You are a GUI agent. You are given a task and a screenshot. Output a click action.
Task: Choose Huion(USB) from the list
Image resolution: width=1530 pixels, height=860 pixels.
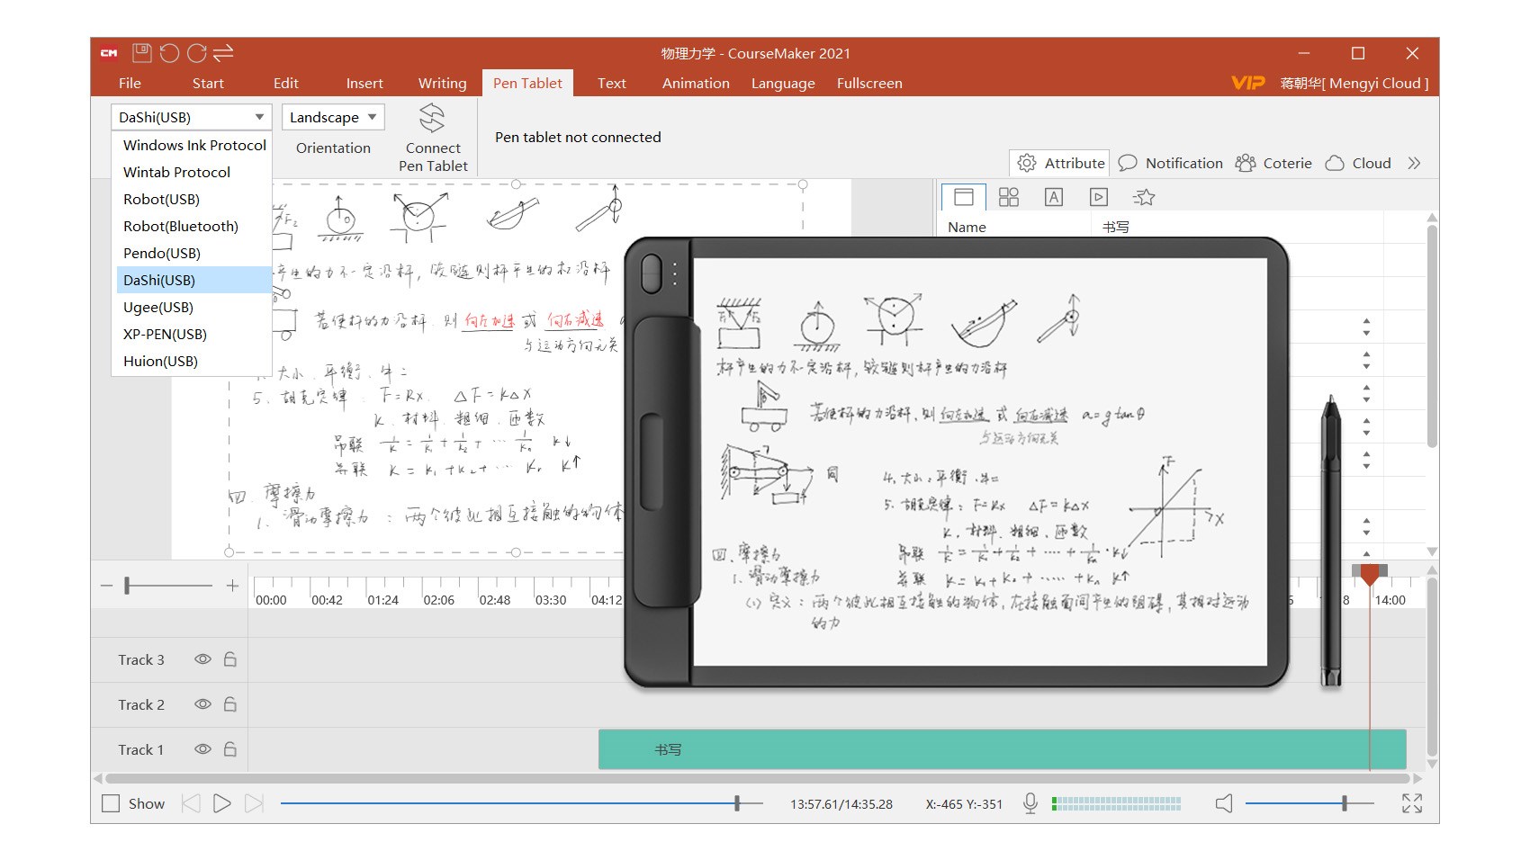pyautogui.click(x=194, y=361)
